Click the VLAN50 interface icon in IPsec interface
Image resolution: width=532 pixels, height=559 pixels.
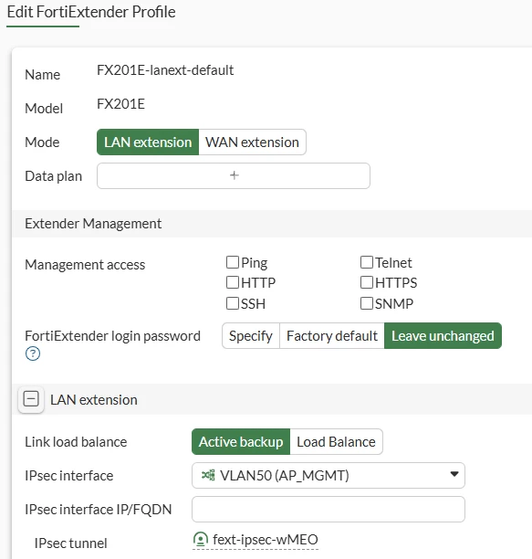[208, 475]
